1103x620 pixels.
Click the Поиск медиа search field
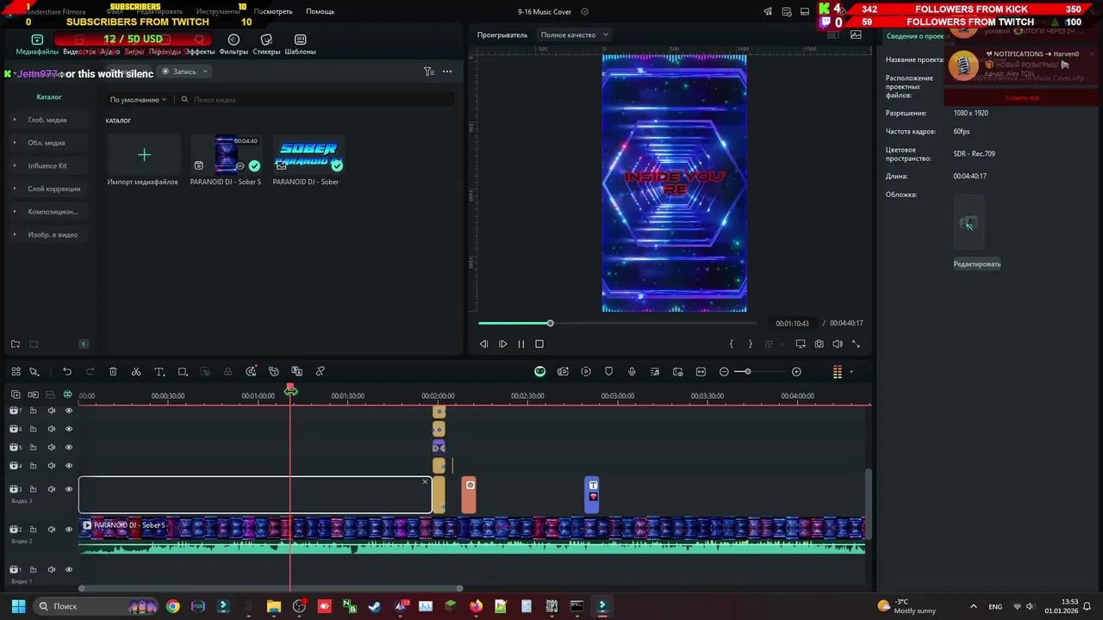(x=315, y=100)
